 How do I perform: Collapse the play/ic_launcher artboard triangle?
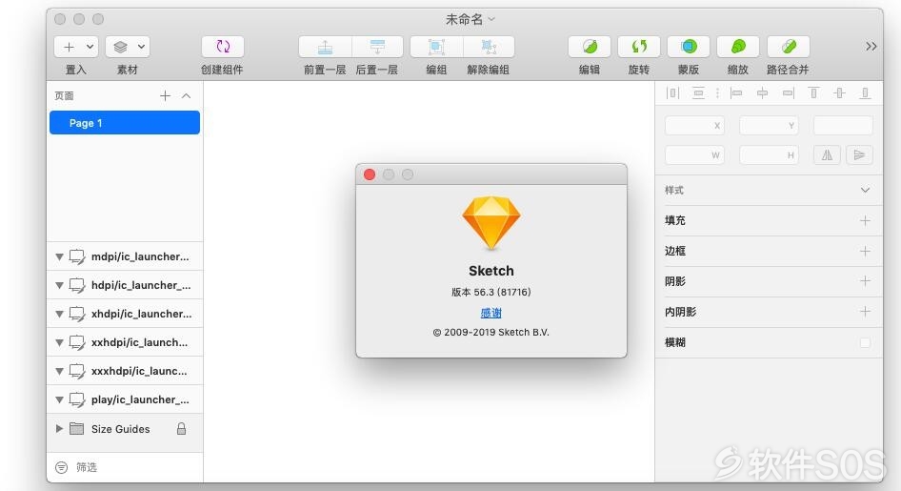[x=59, y=399]
